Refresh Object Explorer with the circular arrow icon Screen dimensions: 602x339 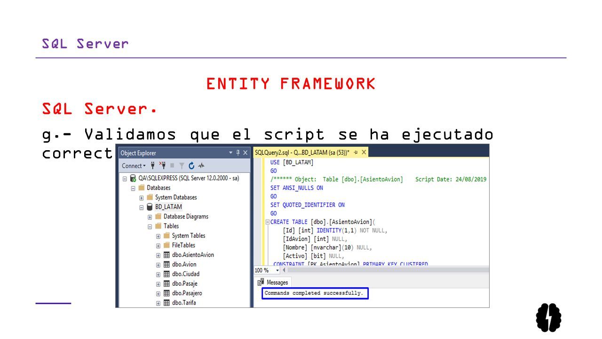pos(191,166)
